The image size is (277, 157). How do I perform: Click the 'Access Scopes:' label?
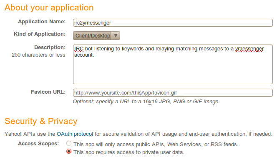point(38,144)
